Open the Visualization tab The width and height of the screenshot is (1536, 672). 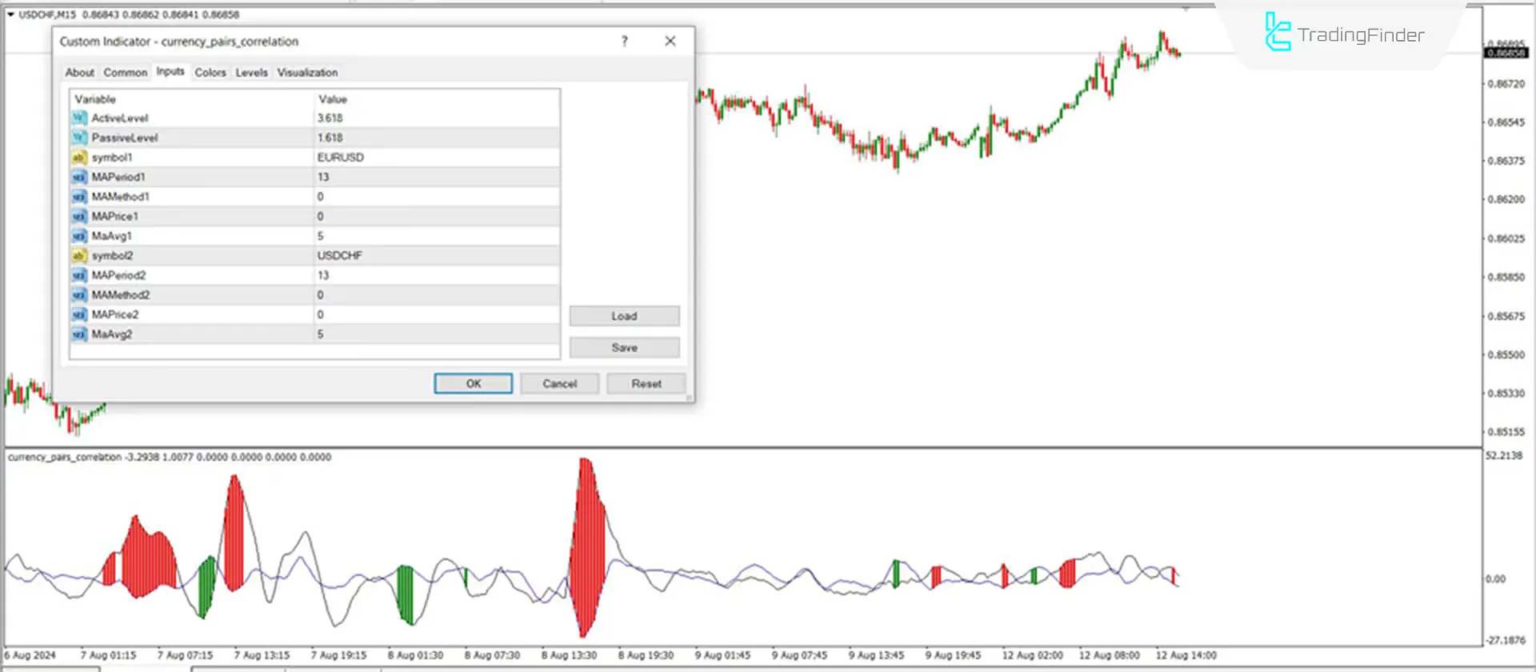coord(307,73)
